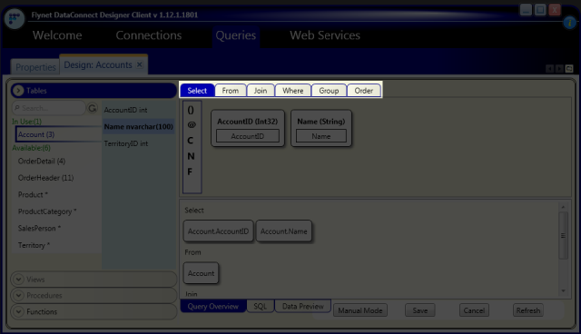The width and height of the screenshot is (581, 334).
Task: Select the OrderHeader (11) table
Action: click(45, 178)
